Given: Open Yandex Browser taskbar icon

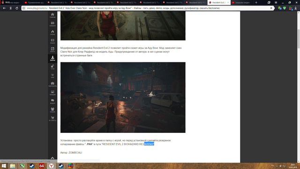Looking at the screenshot, I should pyautogui.click(x=51, y=166).
